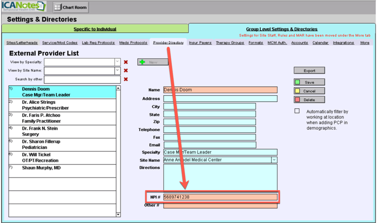
Task: Open Lab Req Protocols tab
Action: point(98,42)
